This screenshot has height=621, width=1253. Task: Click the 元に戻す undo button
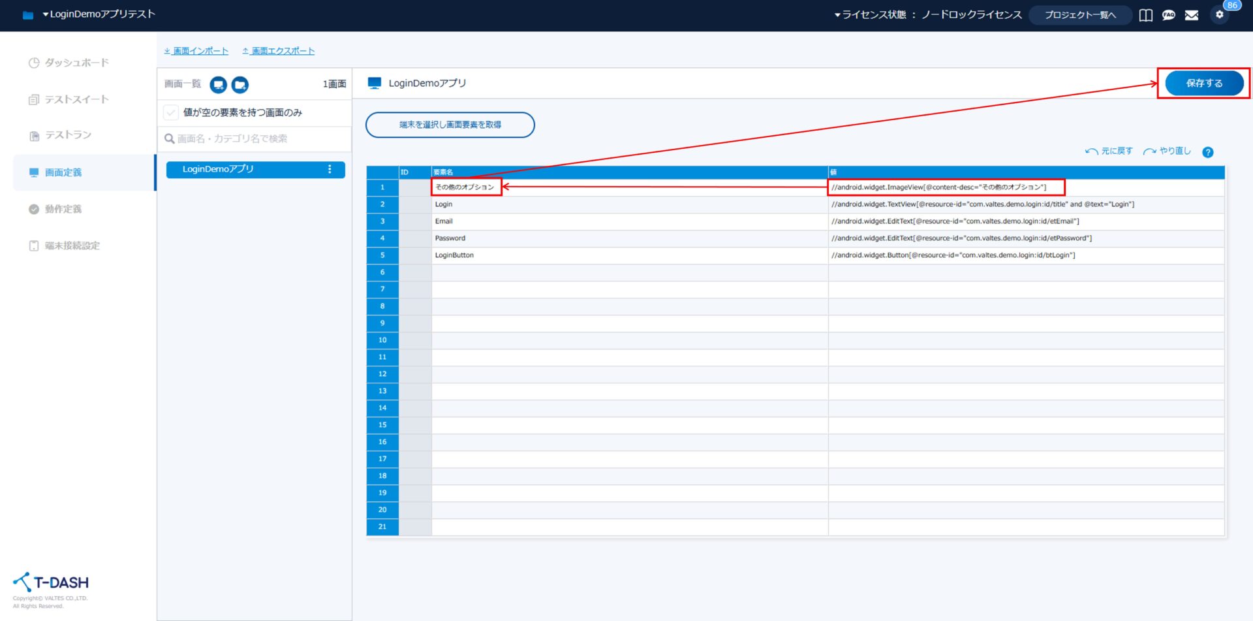(x=1109, y=151)
